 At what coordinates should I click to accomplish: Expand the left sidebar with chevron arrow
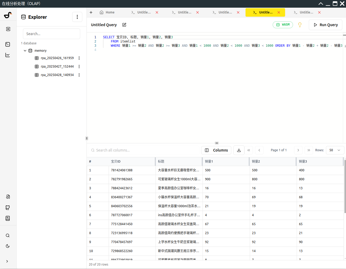pos(7,261)
